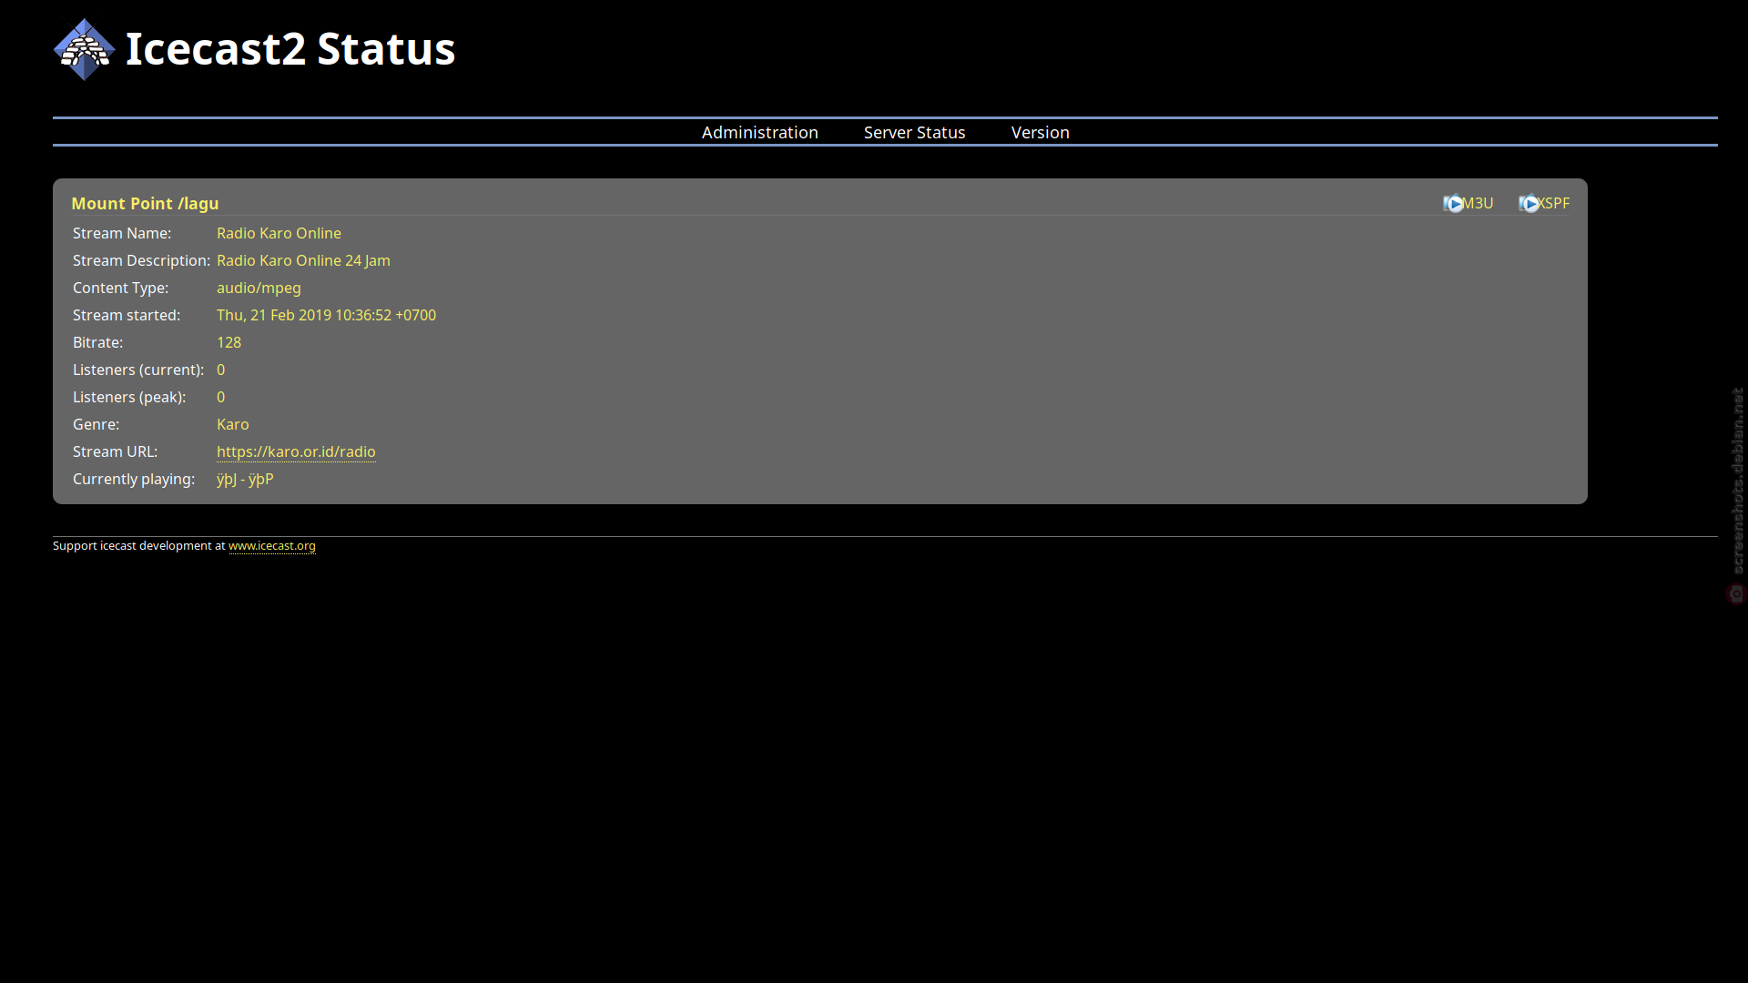Download the M3U playlist link
1748x983 pixels.
(x=1478, y=203)
